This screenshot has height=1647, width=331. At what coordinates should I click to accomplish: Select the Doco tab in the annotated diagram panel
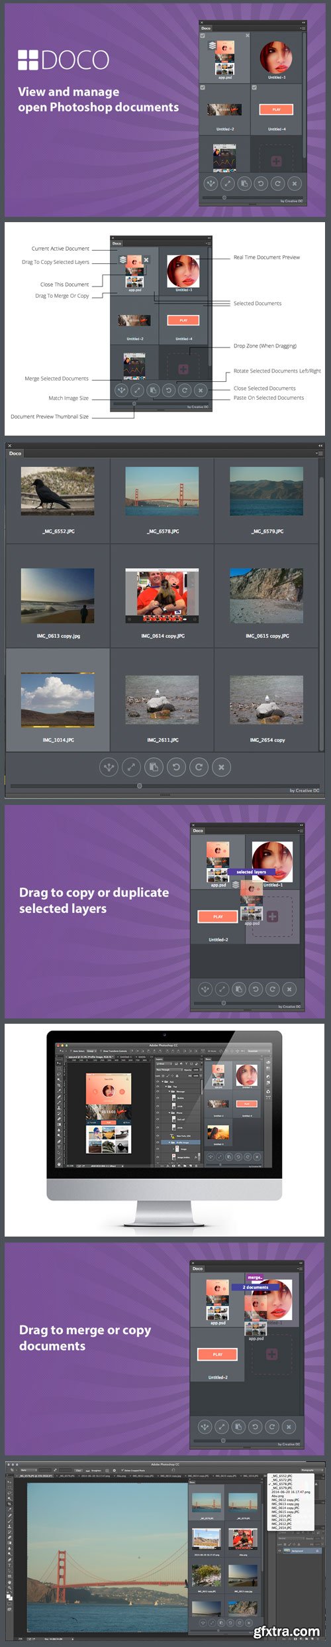click(117, 243)
